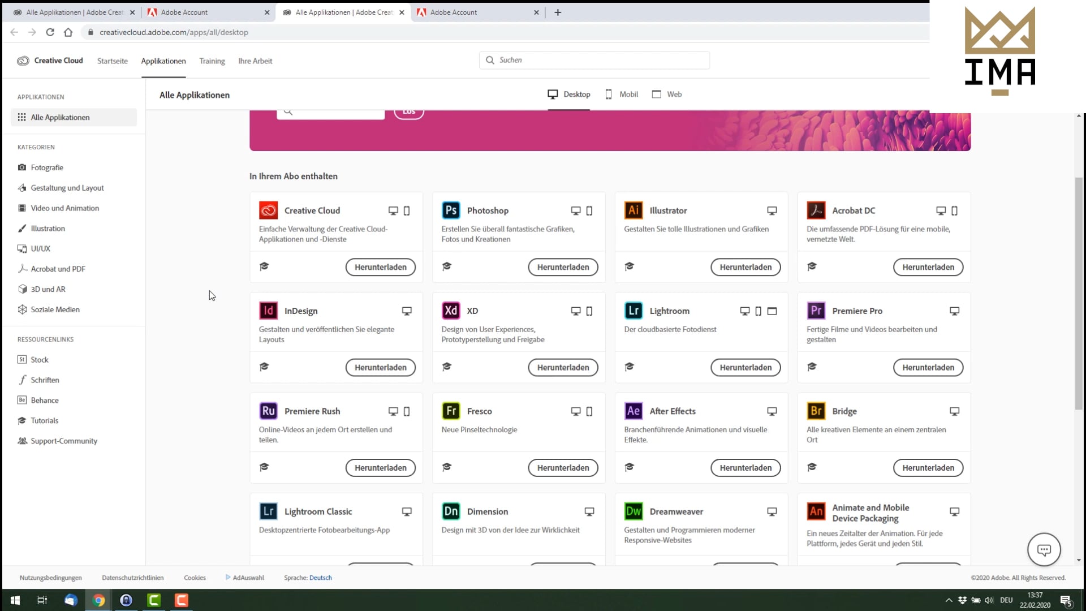This screenshot has height=611, width=1086.
Task: Select the Web platform tab
Action: pos(666,94)
